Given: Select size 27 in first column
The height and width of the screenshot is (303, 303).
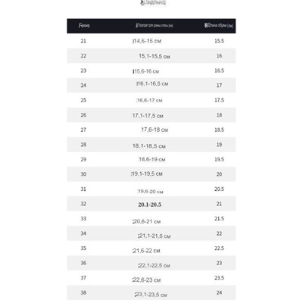Looking at the screenshot, I should pos(83,130).
